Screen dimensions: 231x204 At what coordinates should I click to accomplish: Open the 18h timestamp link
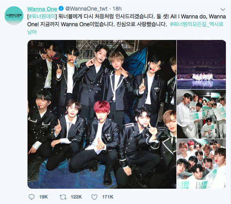pos(117,9)
